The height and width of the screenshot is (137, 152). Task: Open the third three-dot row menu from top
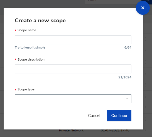pyautogui.click(x=146, y=62)
